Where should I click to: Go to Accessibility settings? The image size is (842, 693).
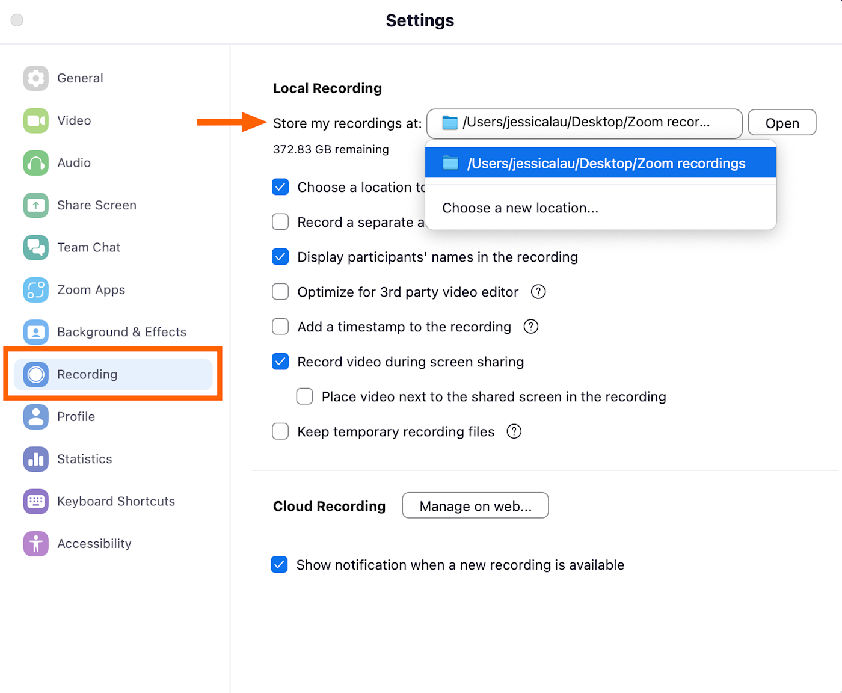tap(113, 544)
